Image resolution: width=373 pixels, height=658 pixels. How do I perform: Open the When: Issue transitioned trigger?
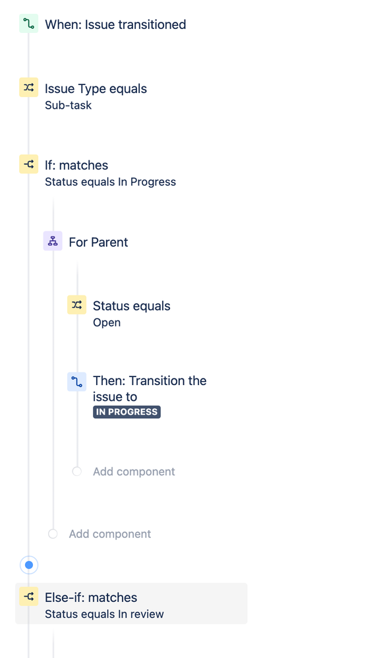pos(115,24)
